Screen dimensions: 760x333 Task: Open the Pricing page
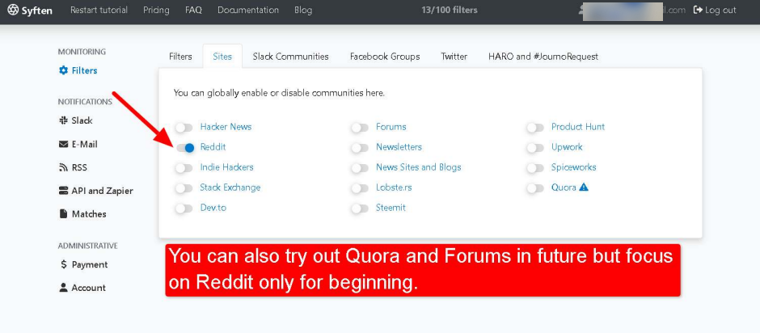pos(157,10)
